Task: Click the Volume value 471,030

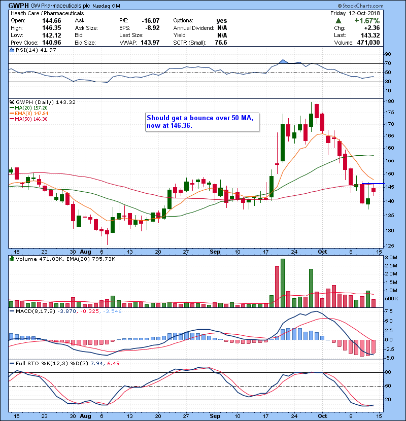Action: [368, 43]
